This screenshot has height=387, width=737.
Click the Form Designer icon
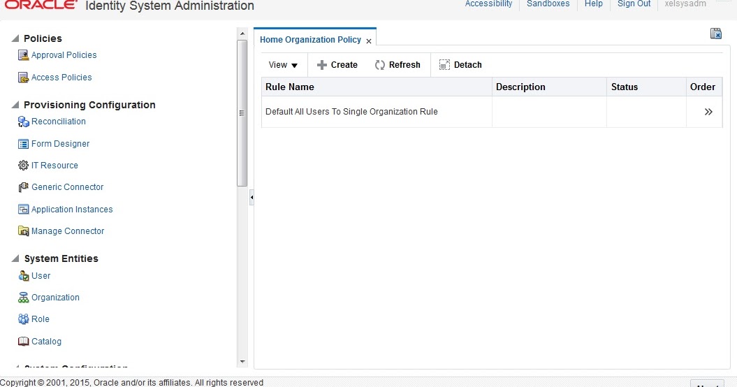point(23,144)
